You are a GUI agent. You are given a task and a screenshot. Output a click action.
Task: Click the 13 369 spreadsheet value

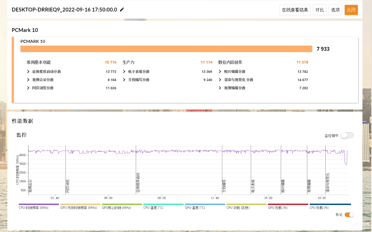[207, 72]
